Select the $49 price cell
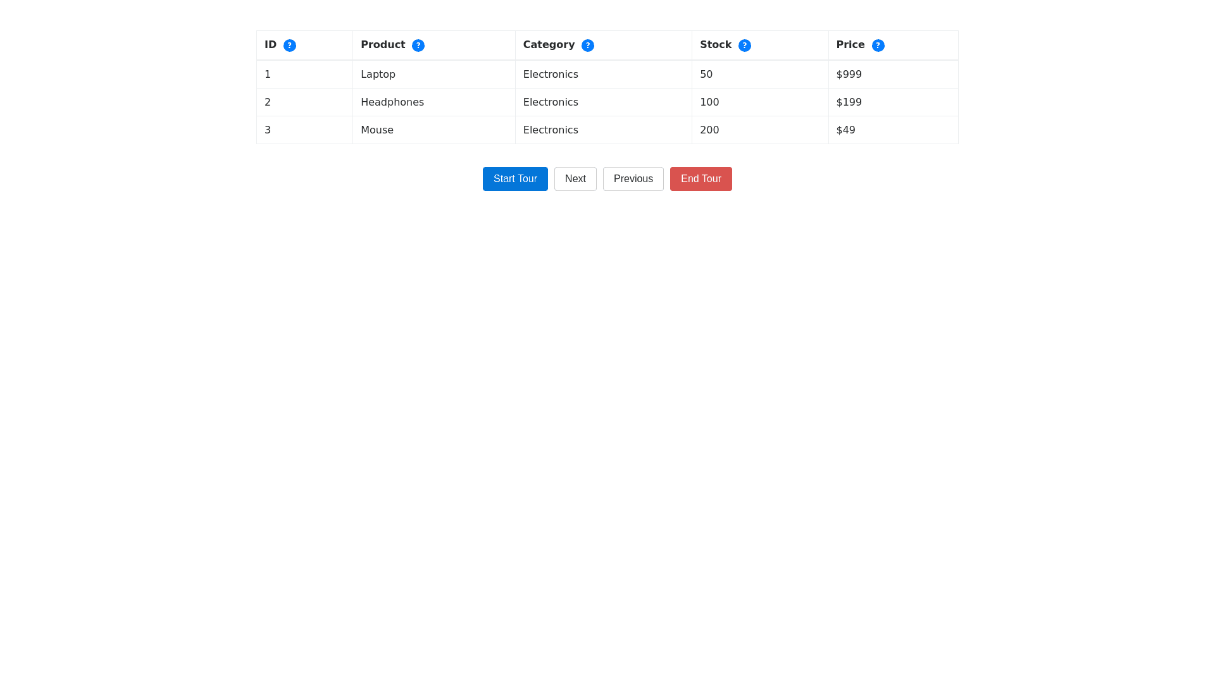The image size is (1215, 683). pyautogui.click(x=845, y=130)
